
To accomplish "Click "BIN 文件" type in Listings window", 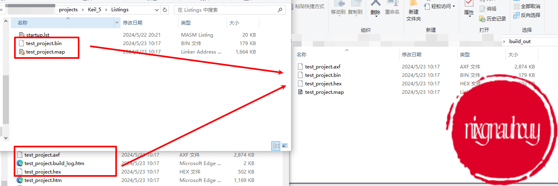I will pos(191,43).
